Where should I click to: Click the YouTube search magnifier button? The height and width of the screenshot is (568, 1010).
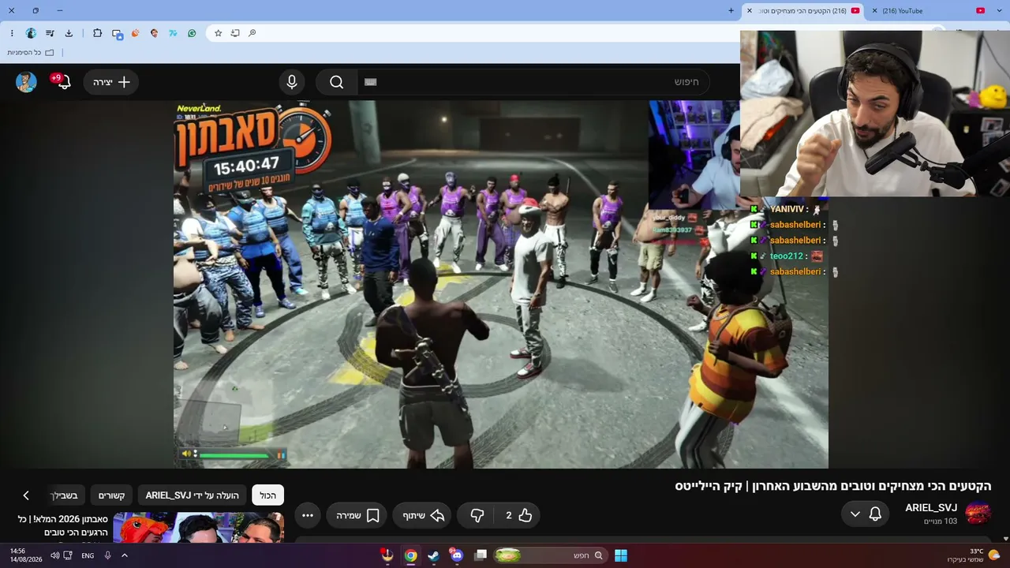pos(337,82)
